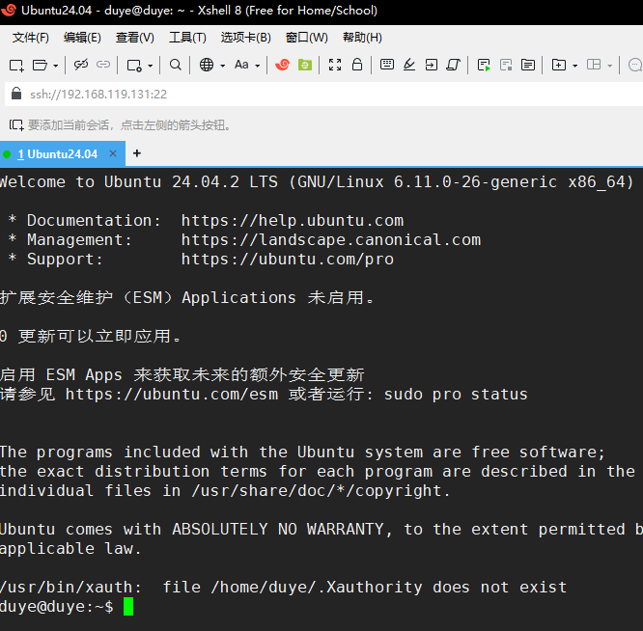The height and width of the screenshot is (631, 643).
Task: Click the duye@duye:~$ prompt cursor
Action: click(x=128, y=607)
